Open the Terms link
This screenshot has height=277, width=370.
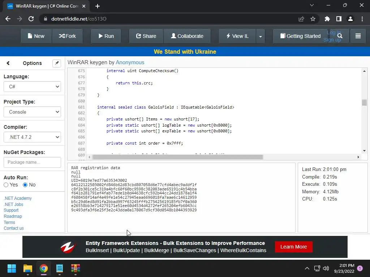(x=9, y=222)
